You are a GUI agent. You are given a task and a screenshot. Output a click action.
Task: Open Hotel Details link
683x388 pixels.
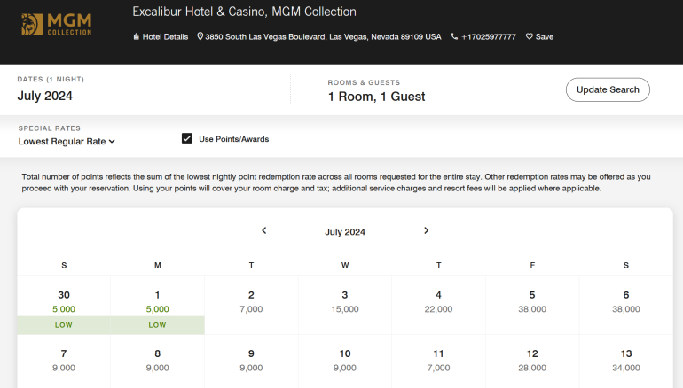[x=161, y=37]
